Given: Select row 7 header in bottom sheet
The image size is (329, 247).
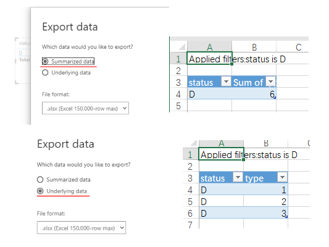Looking at the screenshot, I should tap(190, 225).
